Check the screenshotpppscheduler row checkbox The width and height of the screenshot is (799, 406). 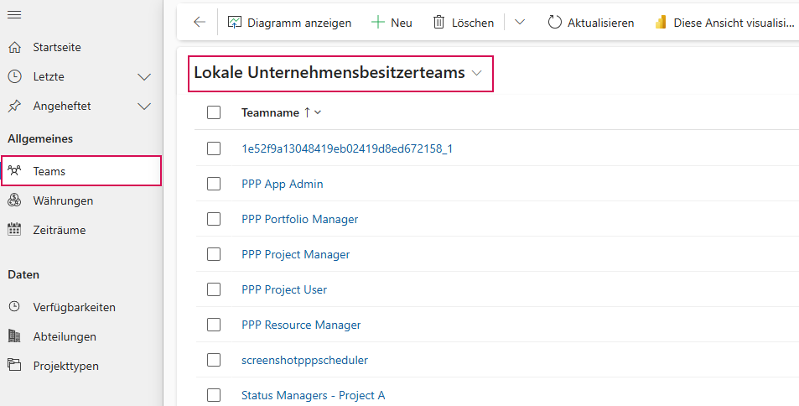point(214,360)
